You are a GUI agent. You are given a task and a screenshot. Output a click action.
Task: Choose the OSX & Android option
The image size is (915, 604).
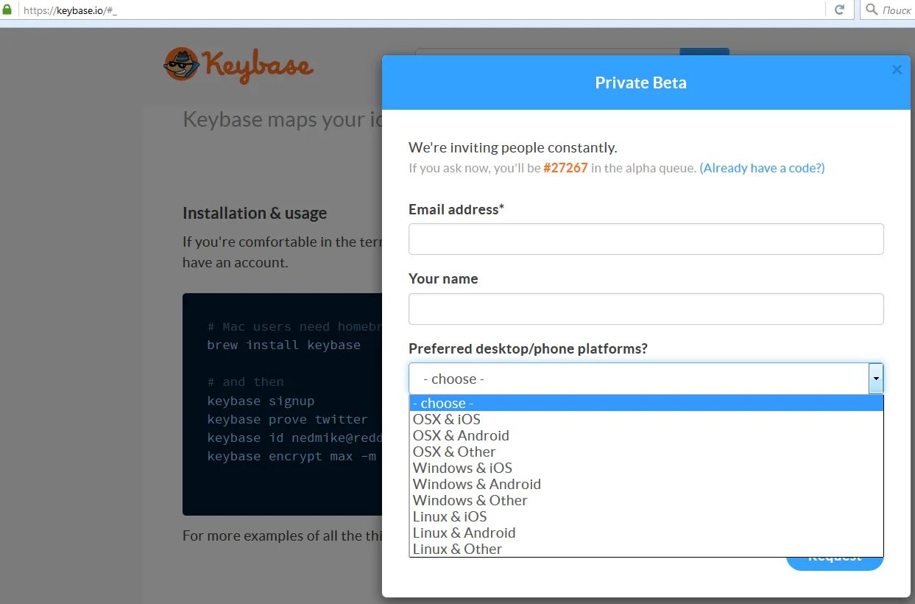(646, 435)
